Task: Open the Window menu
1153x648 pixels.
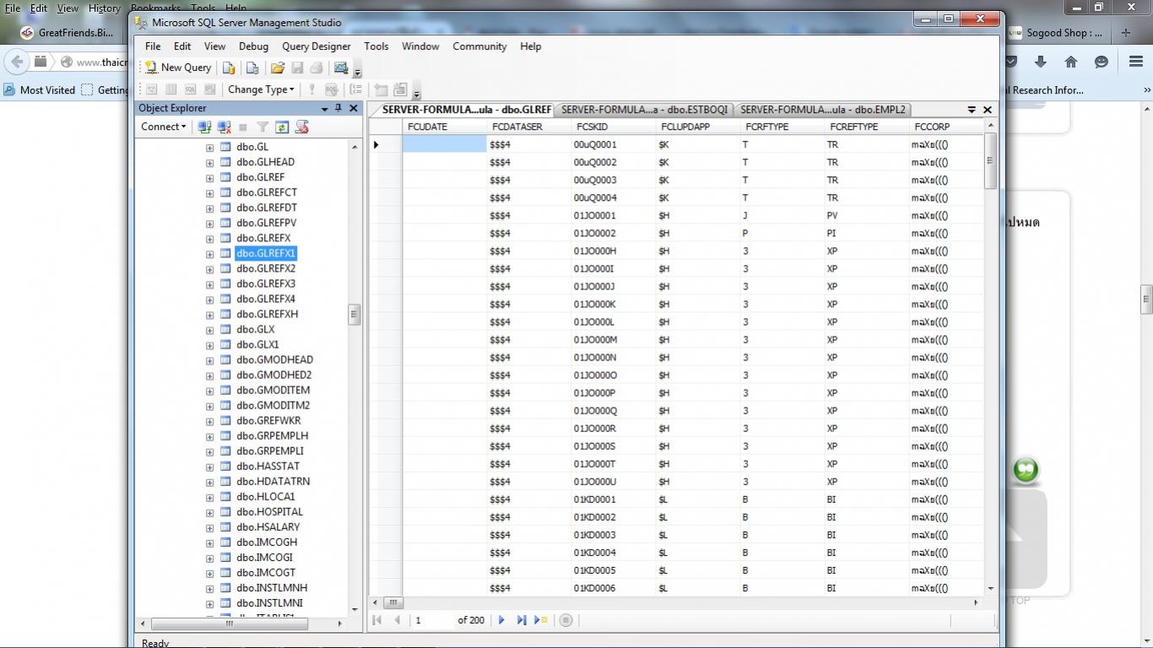Action: pos(420,46)
